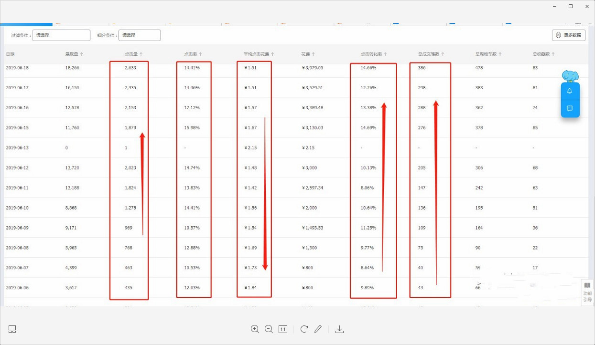Click the ¥3,389.48 spend value
This screenshot has height=345, width=595.
click(x=313, y=108)
